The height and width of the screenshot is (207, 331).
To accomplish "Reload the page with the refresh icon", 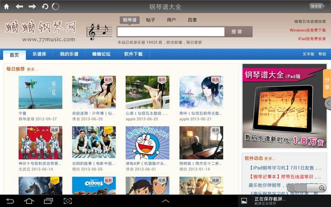I will tap(45, 6).
